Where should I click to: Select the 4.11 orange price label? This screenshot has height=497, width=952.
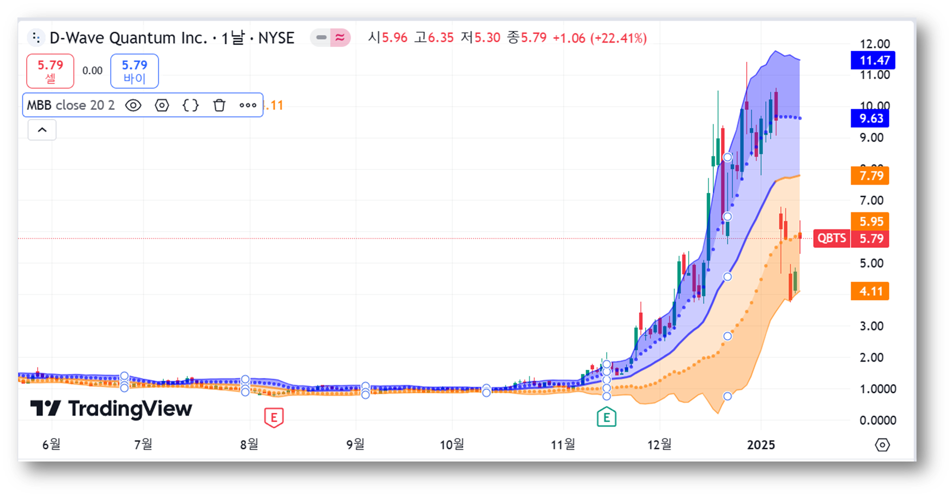pos(870,291)
